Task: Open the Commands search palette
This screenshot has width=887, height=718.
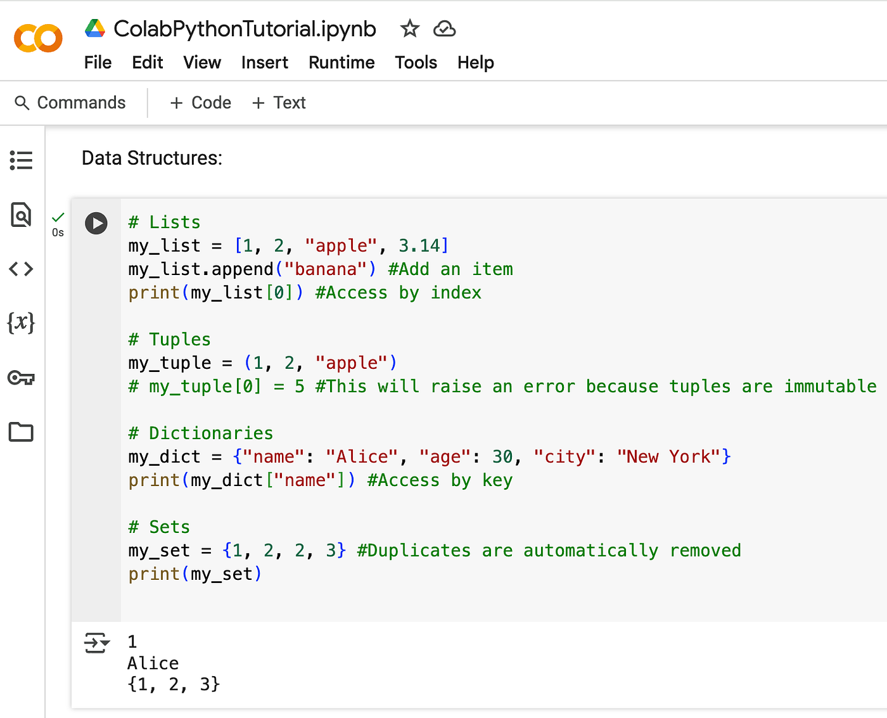Action: [x=70, y=103]
